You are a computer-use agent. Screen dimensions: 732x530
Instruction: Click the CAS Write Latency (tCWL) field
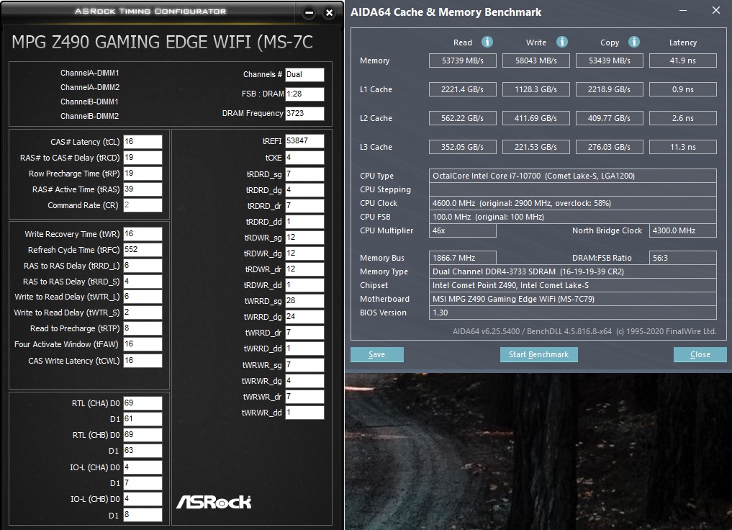[143, 361]
